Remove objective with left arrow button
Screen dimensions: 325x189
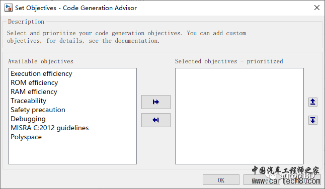coord(156,120)
